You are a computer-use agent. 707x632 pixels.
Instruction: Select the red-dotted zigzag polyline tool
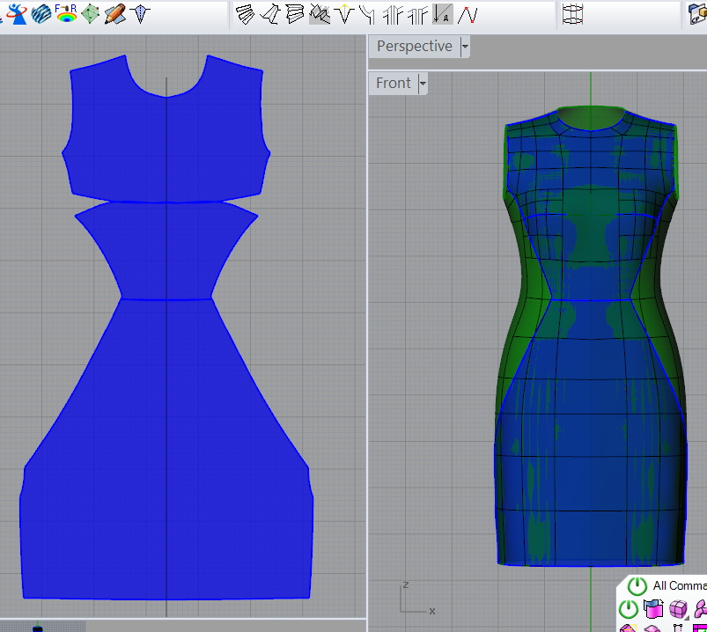click(x=468, y=14)
